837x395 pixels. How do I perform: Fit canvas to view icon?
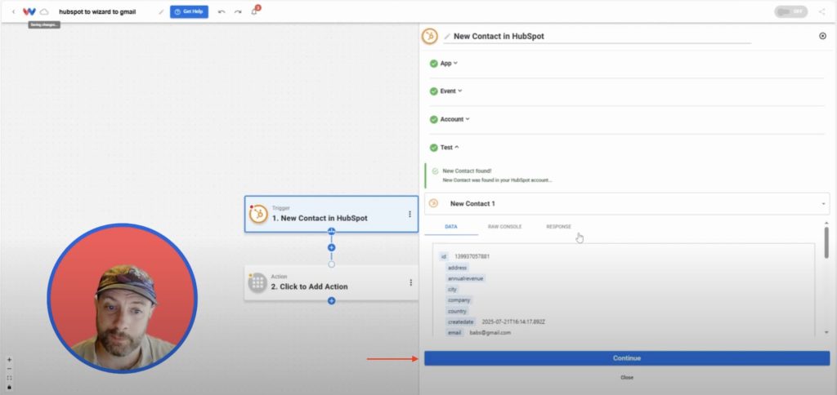pyautogui.click(x=9, y=378)
